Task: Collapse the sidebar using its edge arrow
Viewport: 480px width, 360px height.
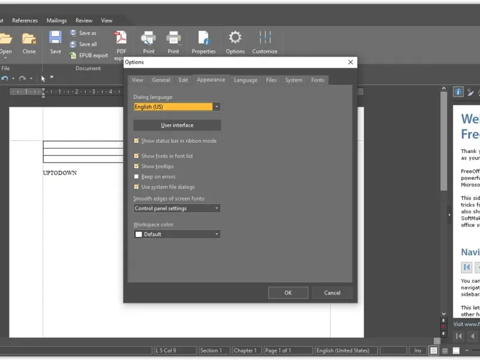Action: point(449,215)
